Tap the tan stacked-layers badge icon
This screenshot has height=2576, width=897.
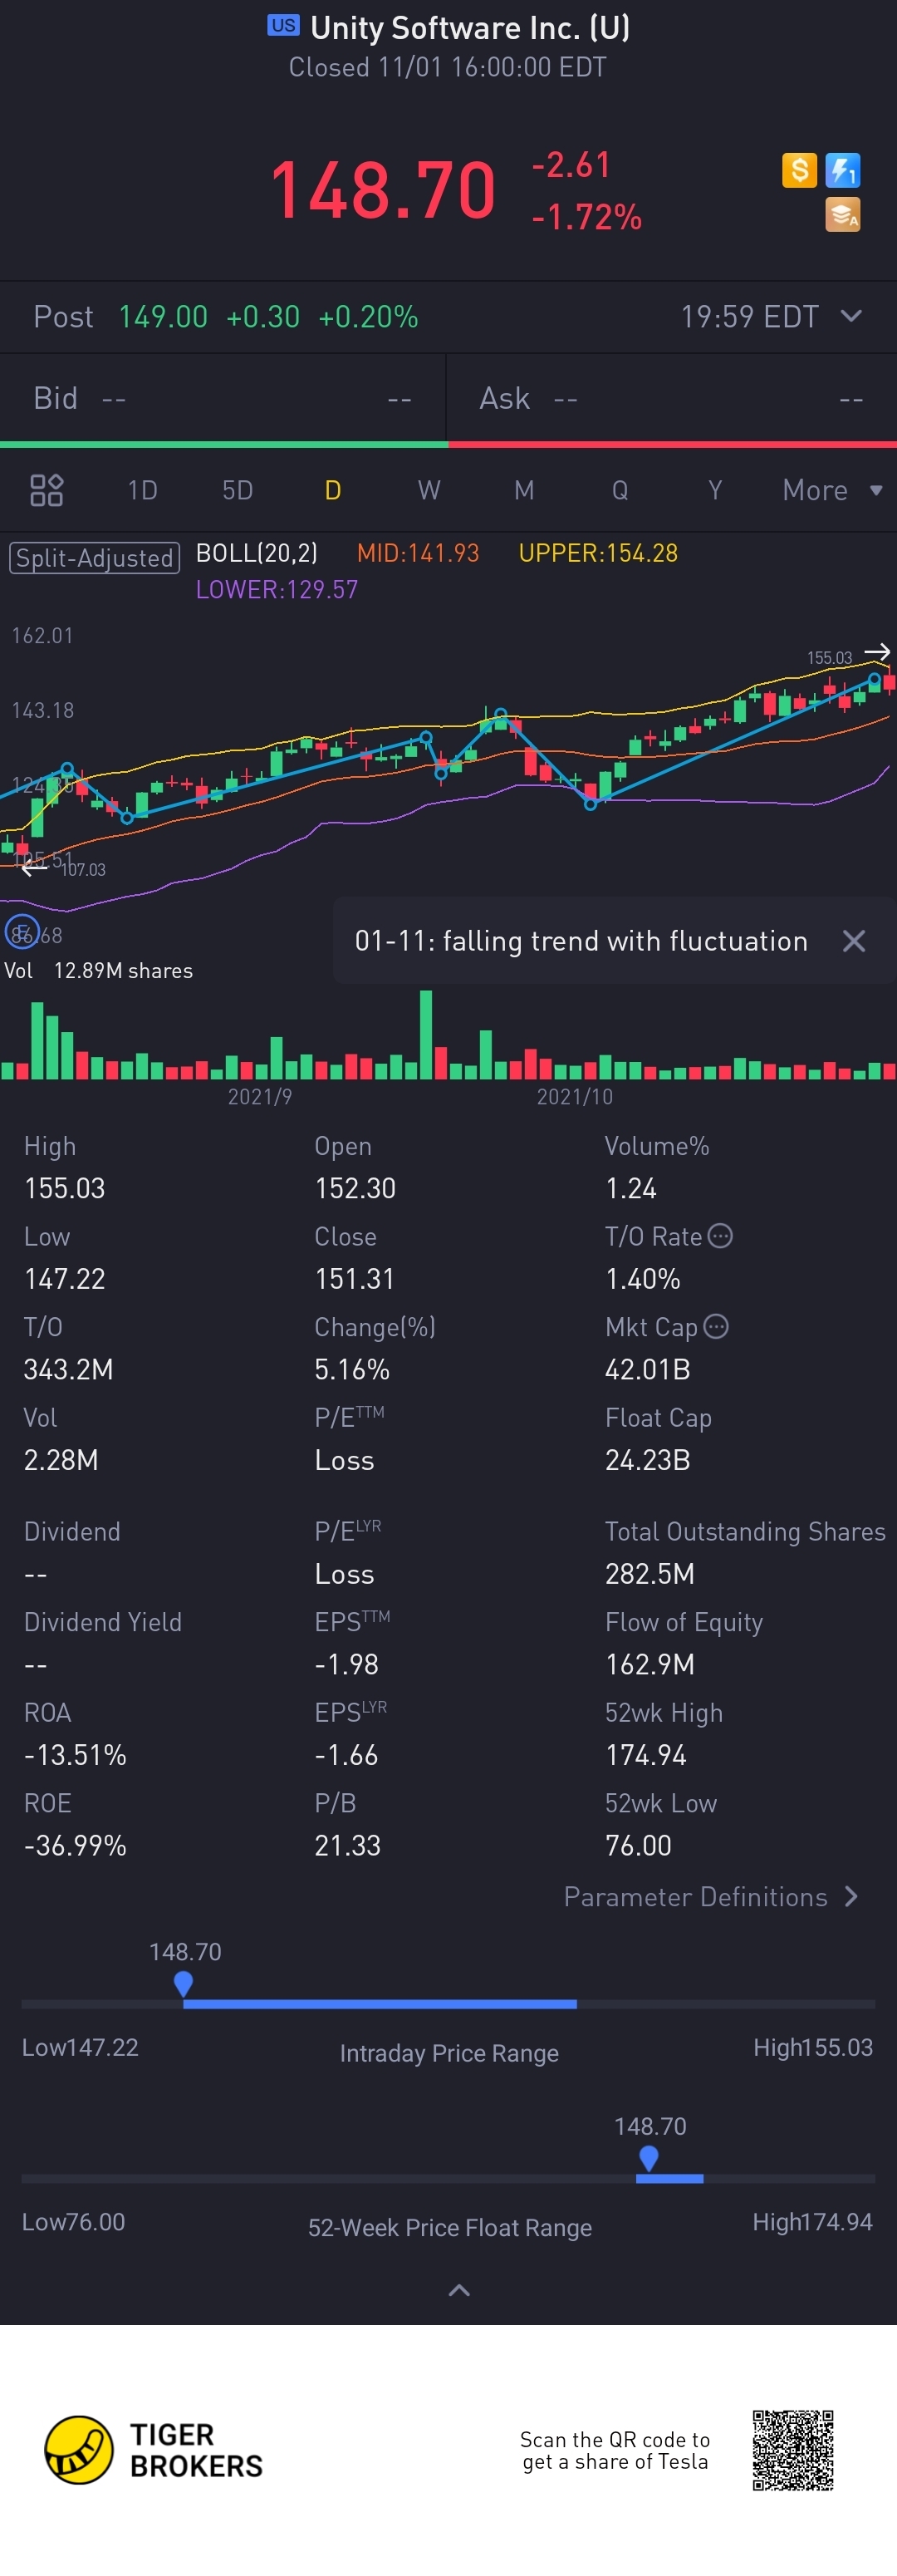coord(843,214)
